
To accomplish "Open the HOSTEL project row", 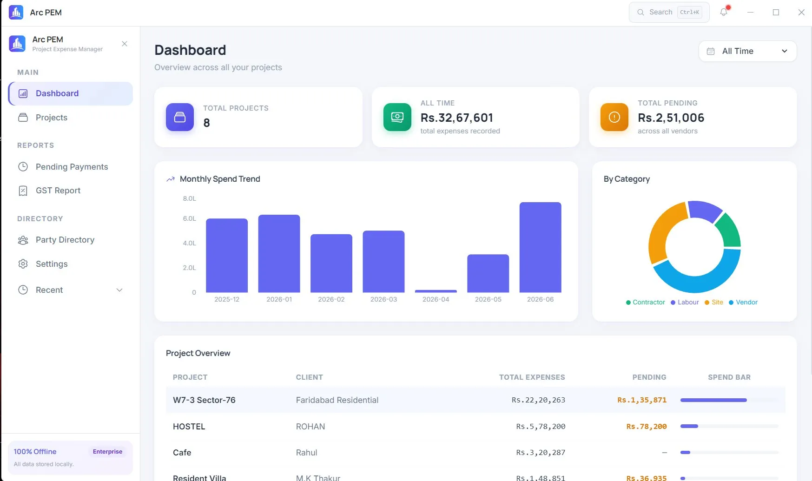I will [x=475, y=426].
